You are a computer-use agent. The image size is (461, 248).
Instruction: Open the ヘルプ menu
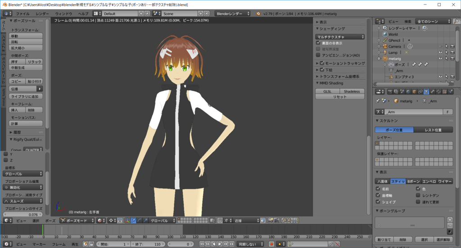pos(83,14)
